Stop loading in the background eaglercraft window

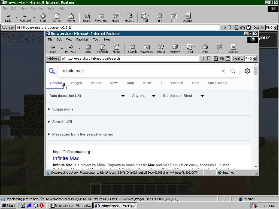pyautogui.click(x=43, y=18)
